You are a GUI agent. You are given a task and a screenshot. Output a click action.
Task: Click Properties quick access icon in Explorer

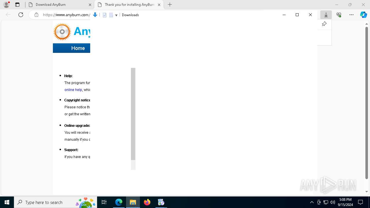(105, 15)
